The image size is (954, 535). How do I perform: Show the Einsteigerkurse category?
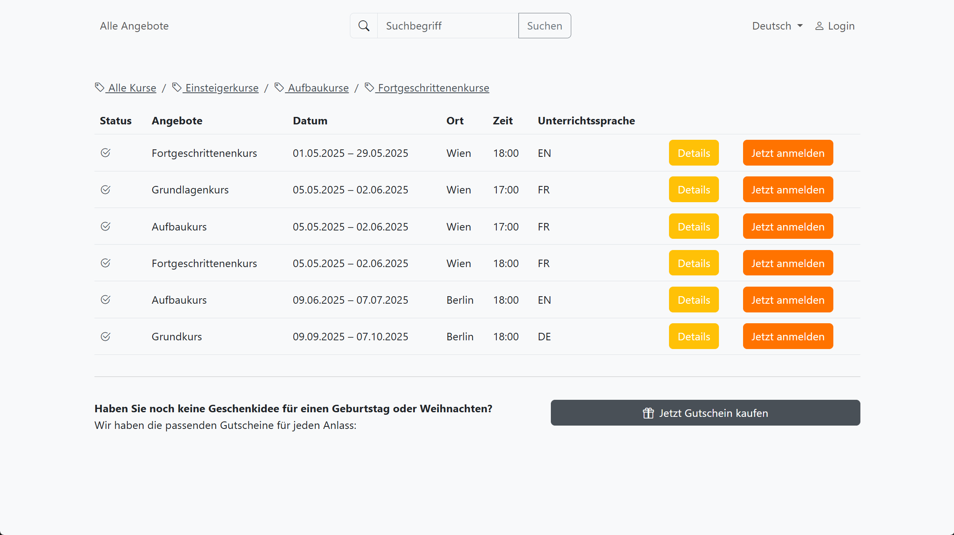pos(222,88)
